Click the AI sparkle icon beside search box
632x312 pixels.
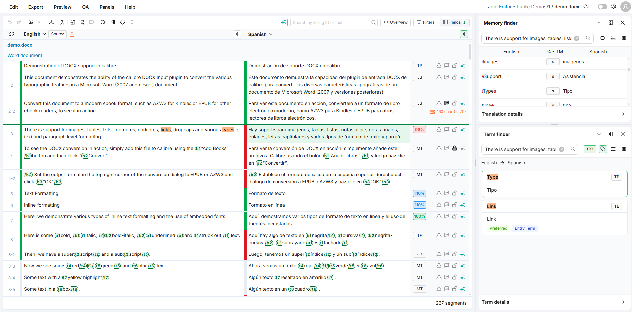click(283, 22)
